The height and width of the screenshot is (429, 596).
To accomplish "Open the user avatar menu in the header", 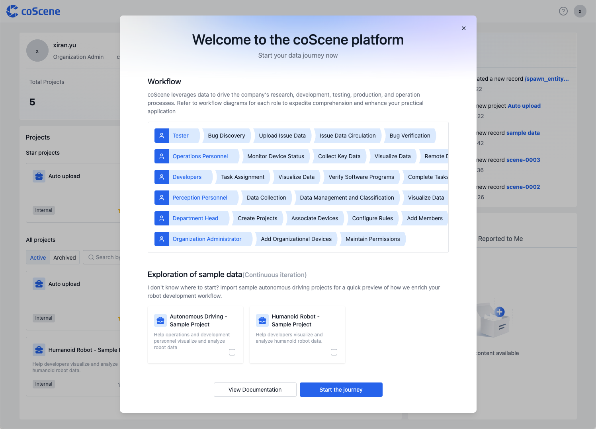I will pyautogui.click(x=580, y=11).
